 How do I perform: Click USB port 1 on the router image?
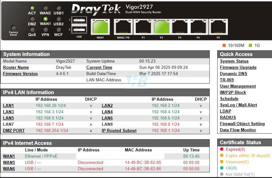79,20
